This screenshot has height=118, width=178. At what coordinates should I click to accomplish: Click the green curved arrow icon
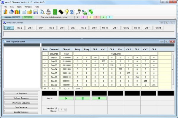(x=91, y=12)
